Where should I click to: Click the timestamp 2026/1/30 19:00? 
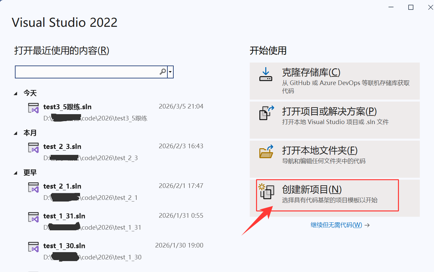pyautogui.click(x=179, y=246)
